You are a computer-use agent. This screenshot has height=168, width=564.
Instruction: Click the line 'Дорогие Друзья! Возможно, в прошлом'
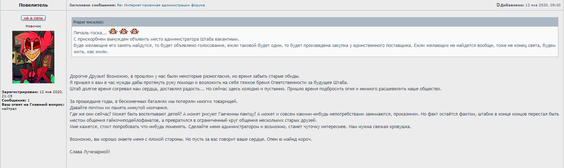coord(185,76)
